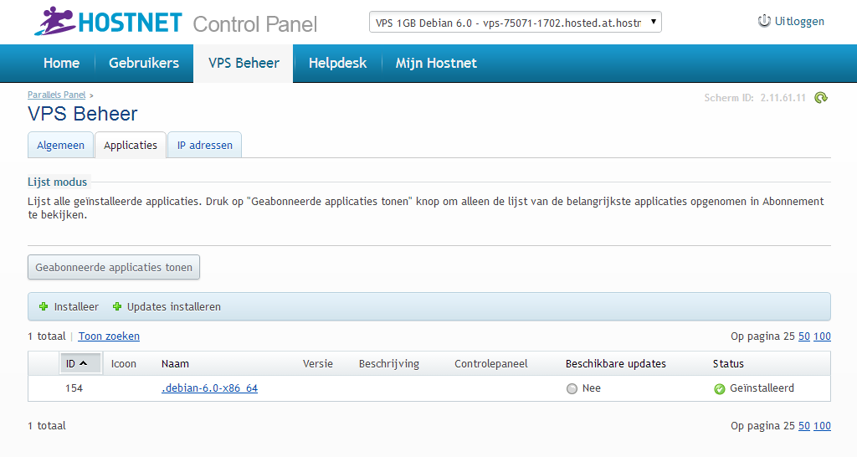The width and height of the screenshot is (857, 457).
Task: Switch to the IP adressen tab
Action: tap(204, 146)
